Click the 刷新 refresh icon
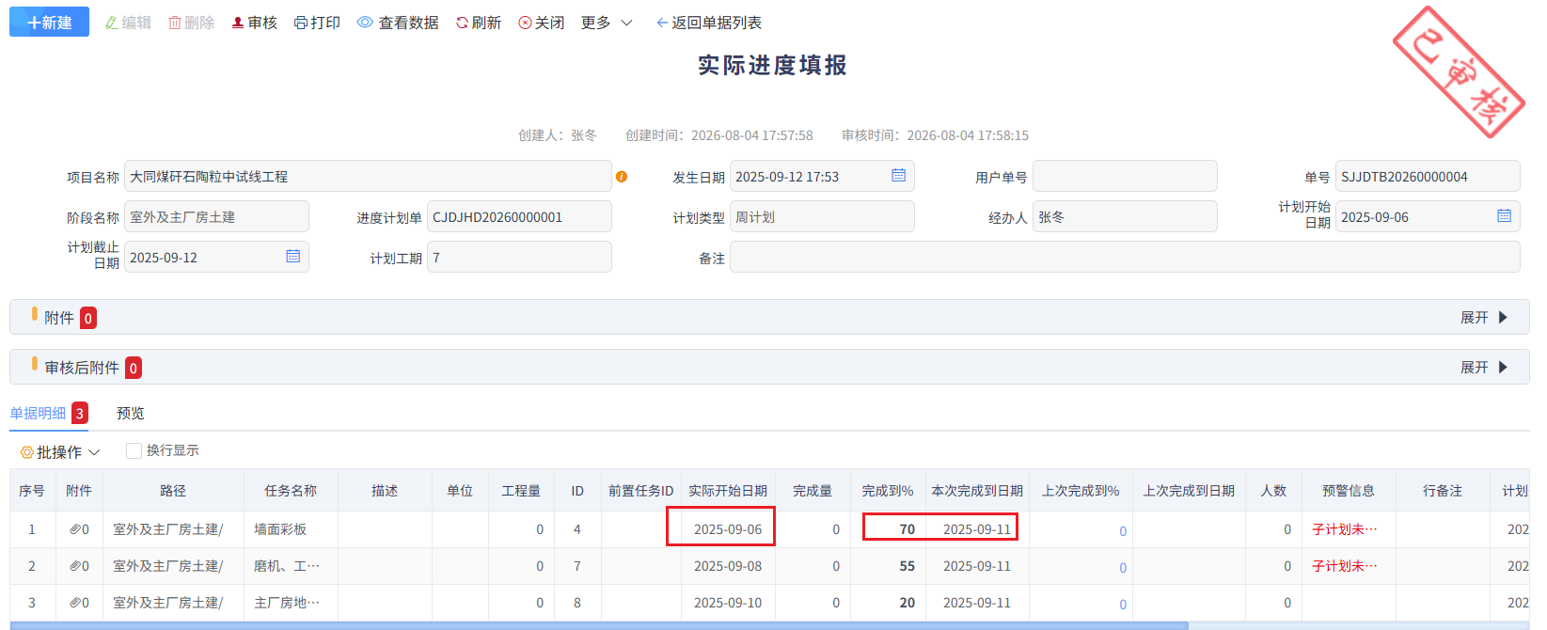 pyautogui.click(x=462, y=23)
